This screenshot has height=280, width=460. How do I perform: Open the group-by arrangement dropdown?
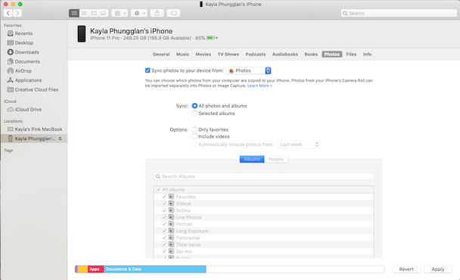(120, 13)
